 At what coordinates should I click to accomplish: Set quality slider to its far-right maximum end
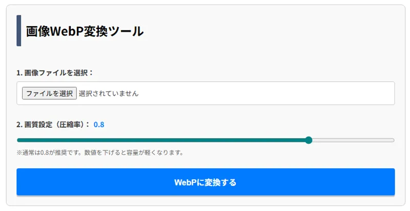tap(394, 140)
